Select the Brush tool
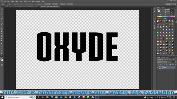Viewport: 177px width, 99px height. [2, 26]
